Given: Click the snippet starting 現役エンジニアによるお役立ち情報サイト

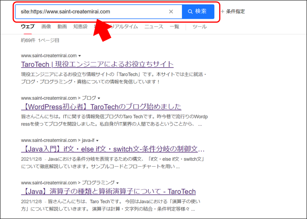Looking at the screenshot, I should click(x=114, y=78).
